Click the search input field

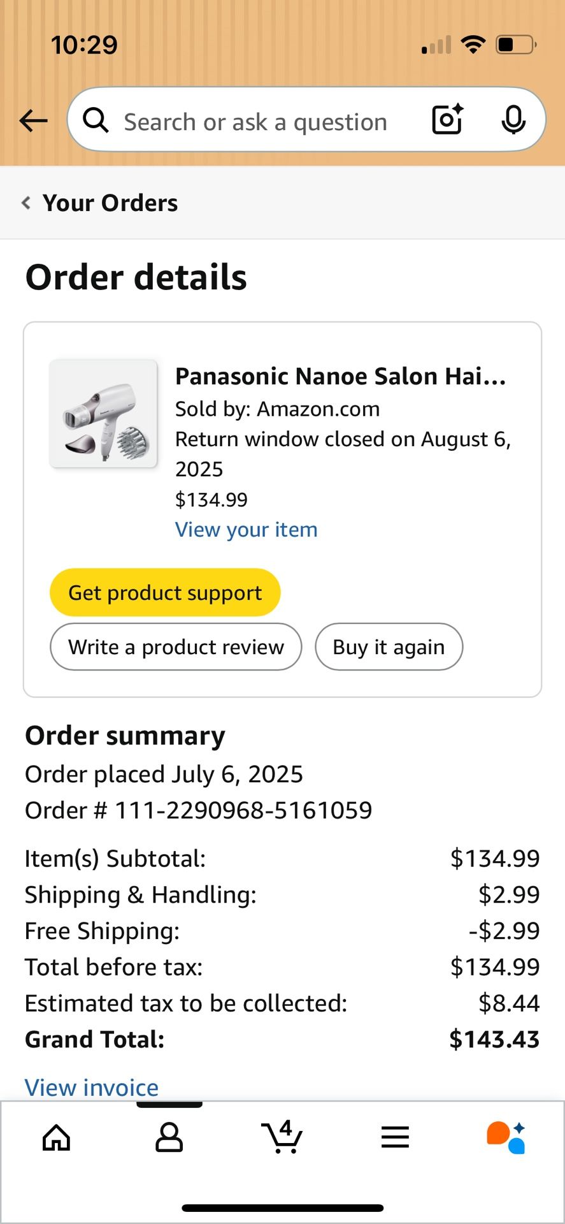point(255,121)
